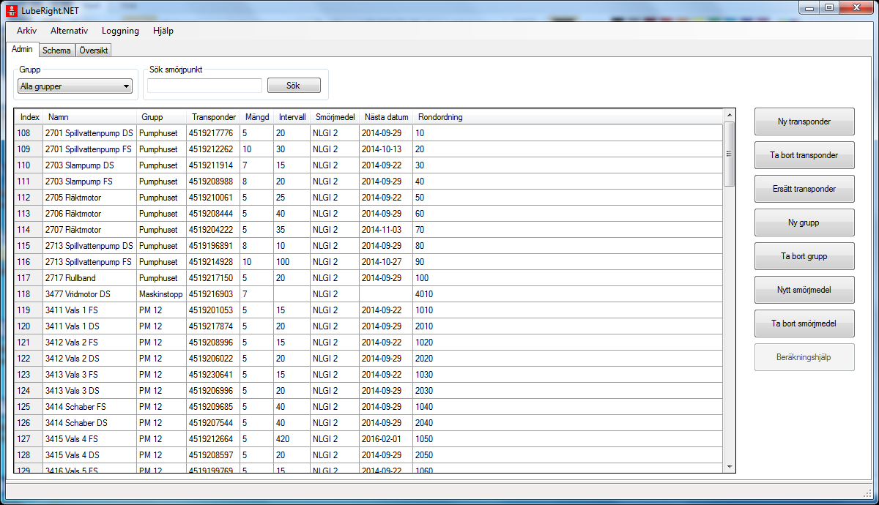Image resolution: width=879 pixels, height=505 pixels.
Task: Select row '2717 Rullband'
Action: (x=368, y=278)
